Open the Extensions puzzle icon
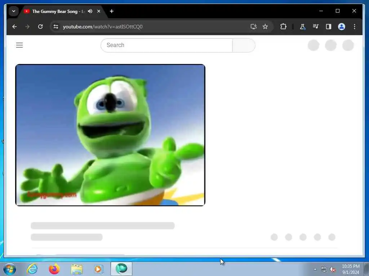Viewport: 369px width, 276px height. [x=283, y=27]
